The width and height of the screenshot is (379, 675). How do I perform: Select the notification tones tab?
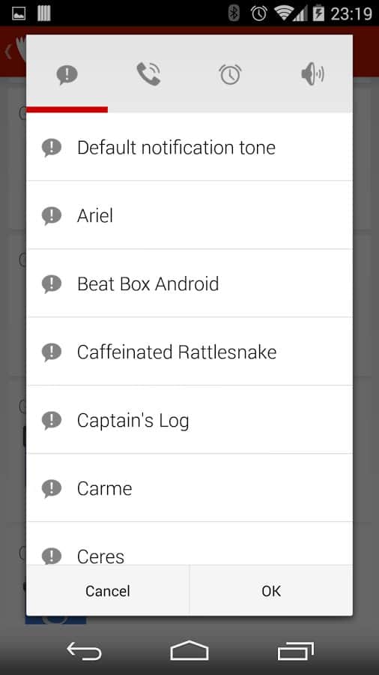click(x=67, y=74)
